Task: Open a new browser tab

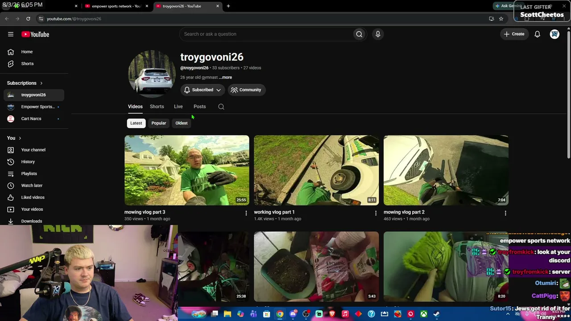Action: 228,6
